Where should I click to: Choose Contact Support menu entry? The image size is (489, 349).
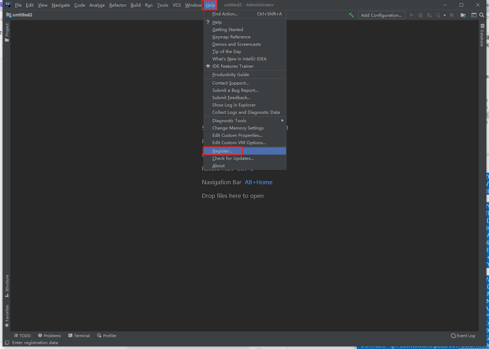[x=245, y=83]
